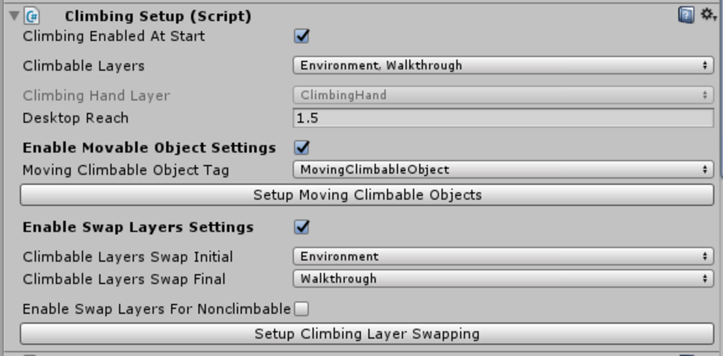Open the script help reference icon

click(686, 15)
